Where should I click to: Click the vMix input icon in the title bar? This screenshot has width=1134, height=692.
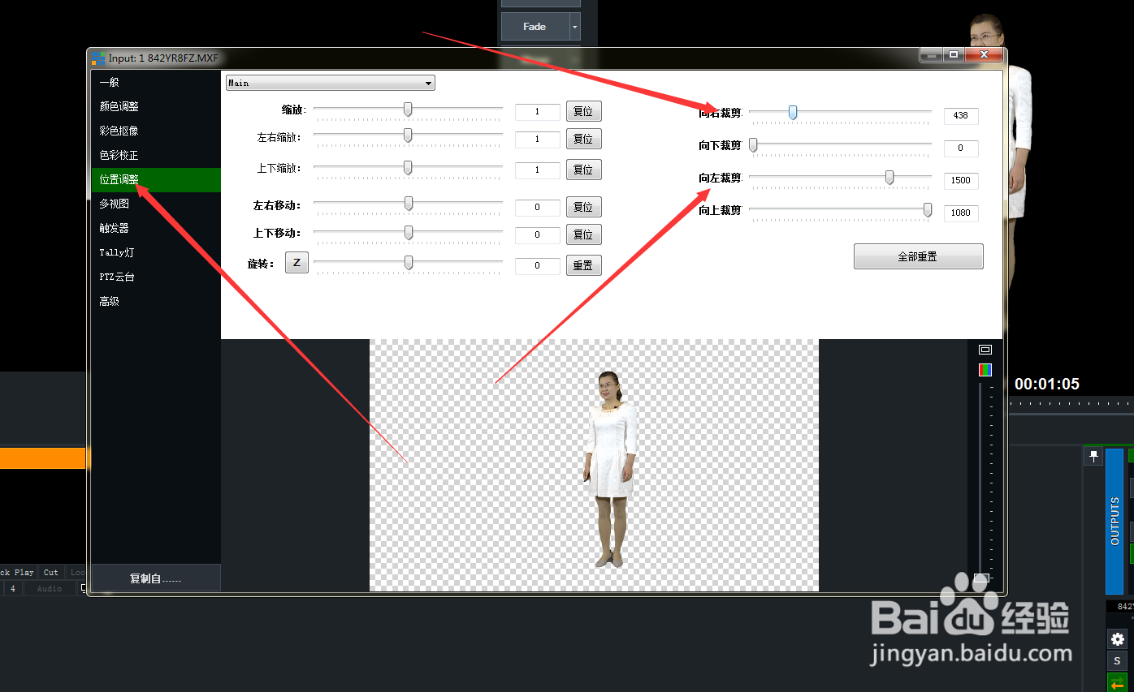click(x=97, y=58)
